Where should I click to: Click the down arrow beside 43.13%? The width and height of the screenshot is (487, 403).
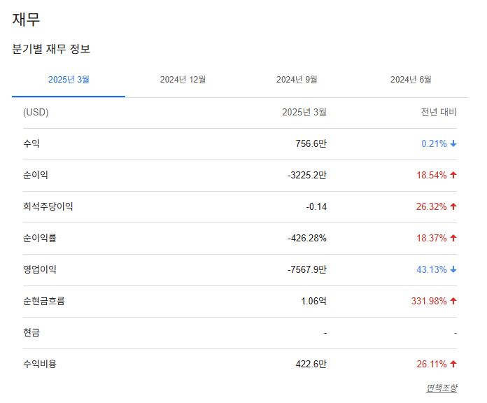pos(453,269)
